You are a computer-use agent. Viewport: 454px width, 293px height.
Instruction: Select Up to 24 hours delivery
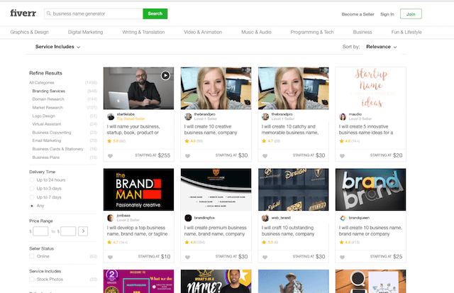32,180
